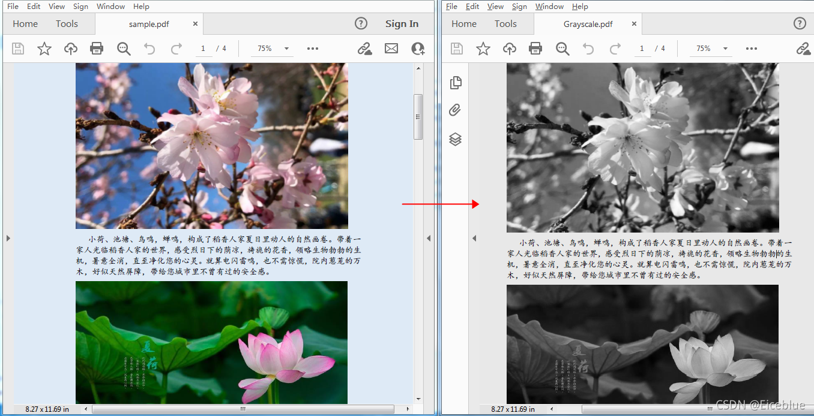More tools ellipsis in sample.pdf window
814x416 pixels.
pyautogui.click(x=313, y=49)
